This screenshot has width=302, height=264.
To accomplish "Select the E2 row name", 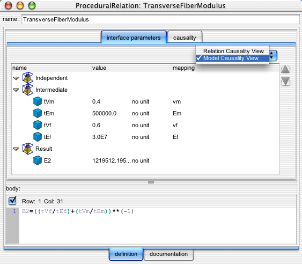I will (47, 160).
